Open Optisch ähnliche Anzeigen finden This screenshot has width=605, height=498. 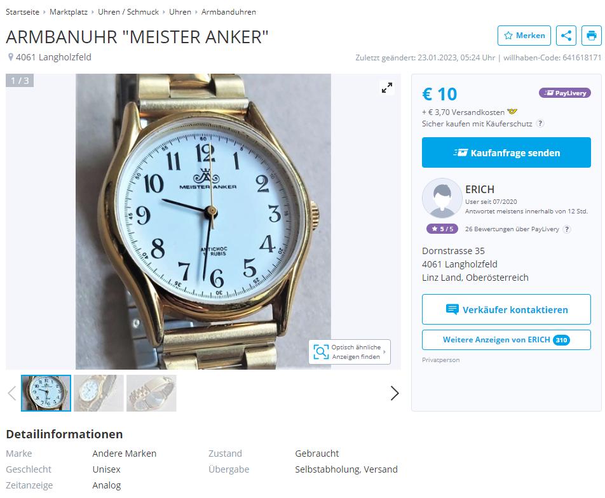(x=350, y=352)
